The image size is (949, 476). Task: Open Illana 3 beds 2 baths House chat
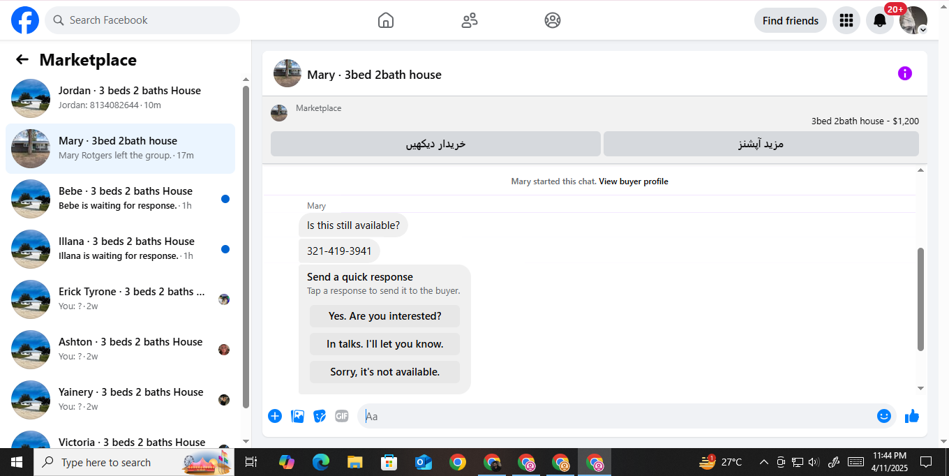pyautogui.click(x=120, y=249)
